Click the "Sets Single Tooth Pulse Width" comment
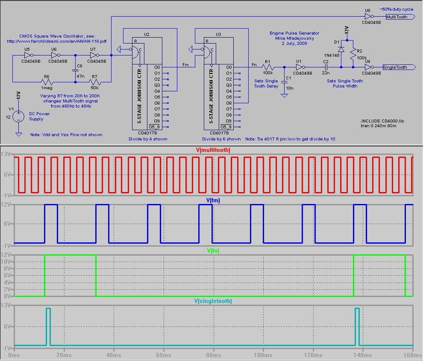 [x=345, y=84]
